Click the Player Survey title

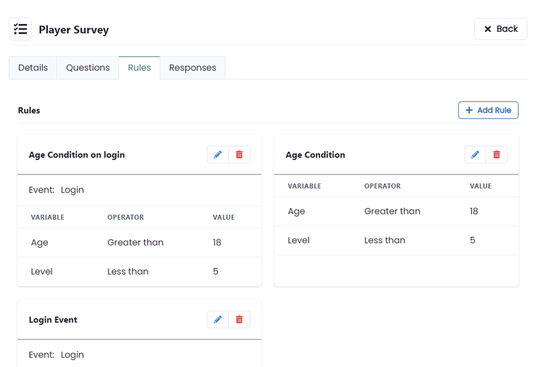coord(74,30)
